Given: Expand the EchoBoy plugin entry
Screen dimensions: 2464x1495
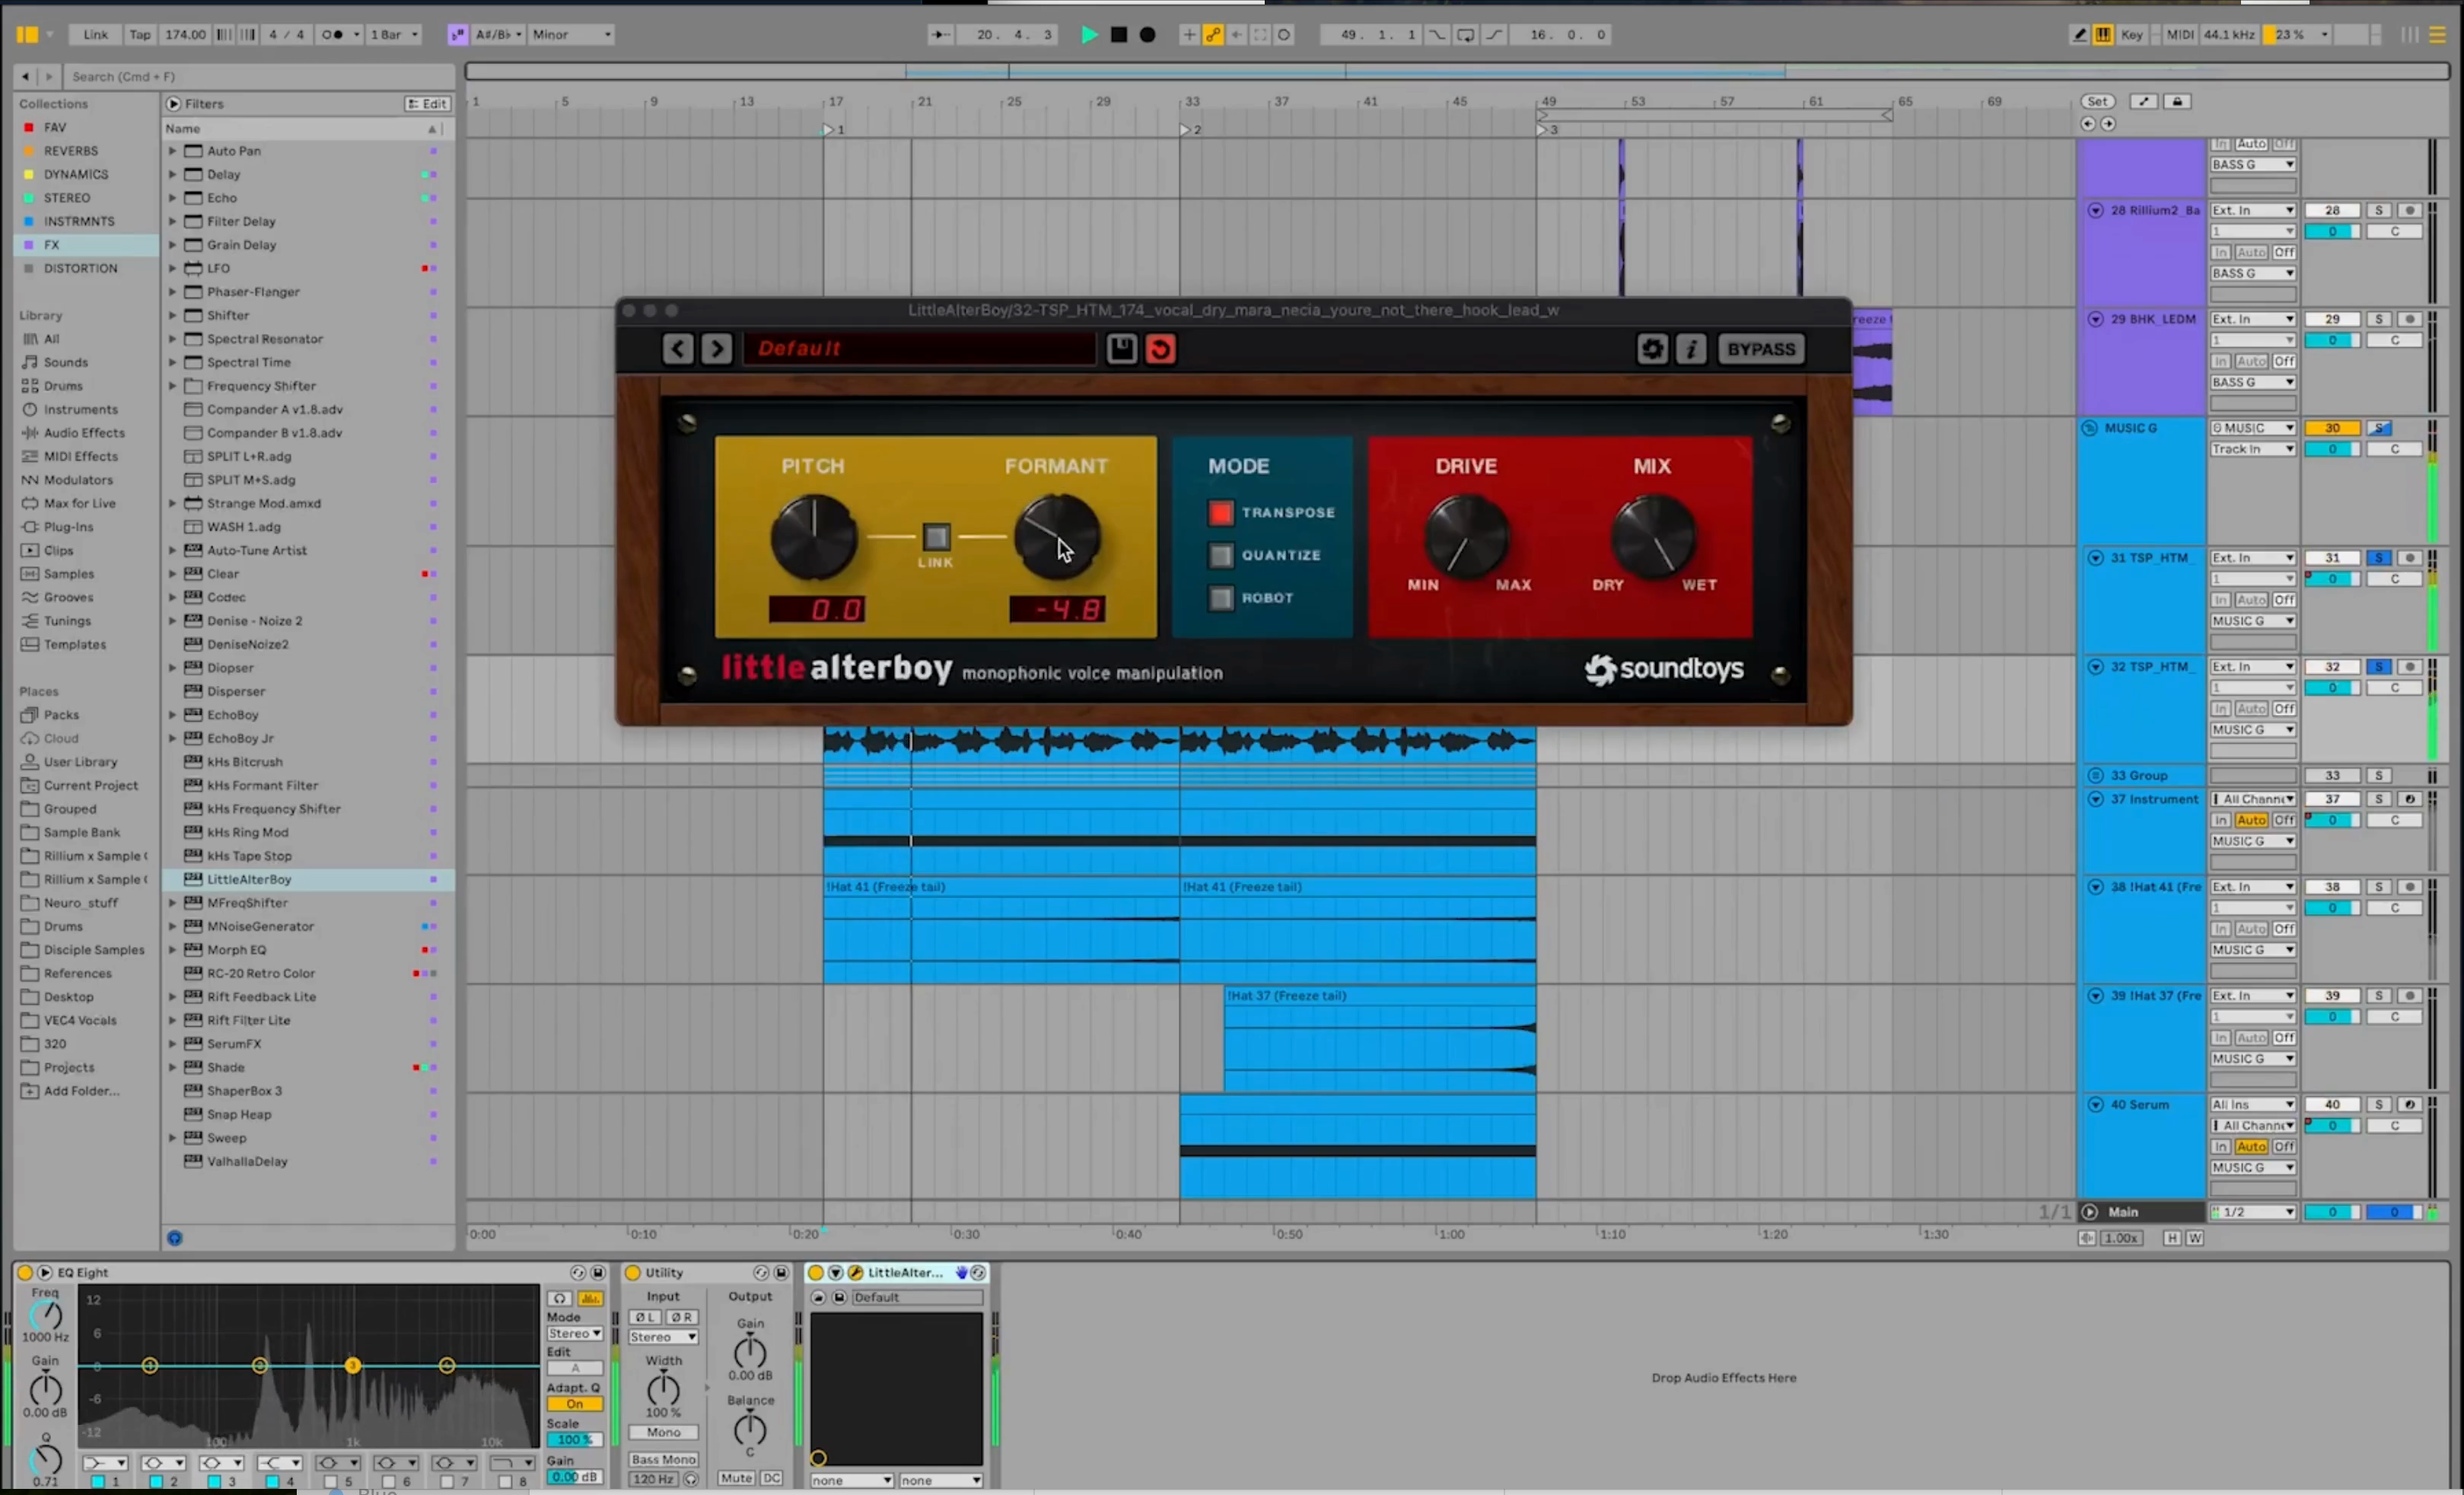Looking at the screenshot, I should pos(172,715).
